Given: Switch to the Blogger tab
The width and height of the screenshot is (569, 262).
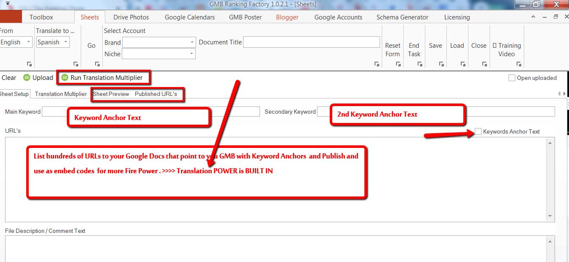Looking at the screenshot, I should [287, 17].
